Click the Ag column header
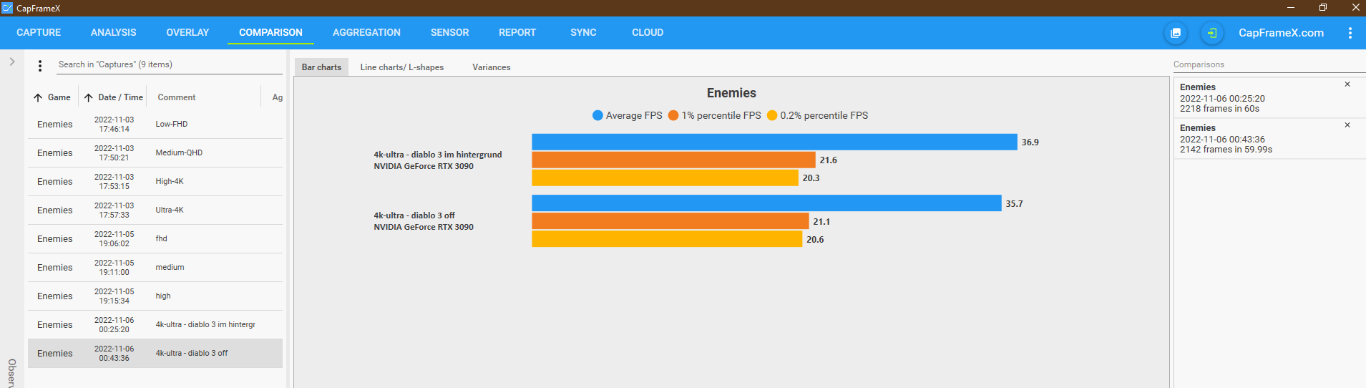 (277, 97)
